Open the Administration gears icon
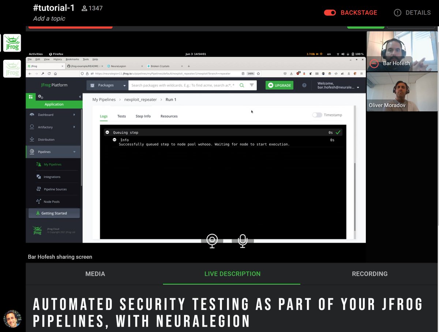This screenshot has height=332, width=439. (x=41, y=97)
